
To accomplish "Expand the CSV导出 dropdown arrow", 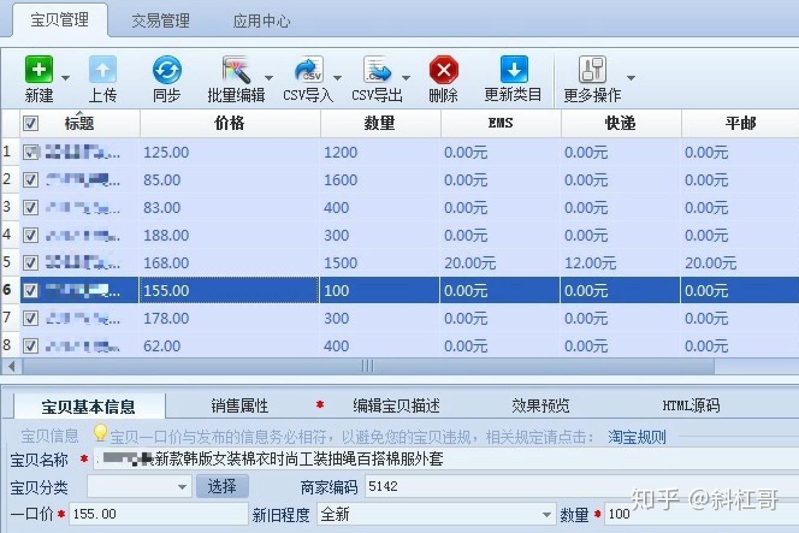I will (406, 78).
